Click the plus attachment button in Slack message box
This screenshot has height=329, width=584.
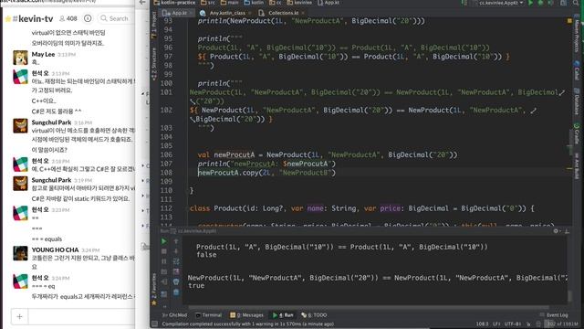pyautogui.click(x=20, y=317)
